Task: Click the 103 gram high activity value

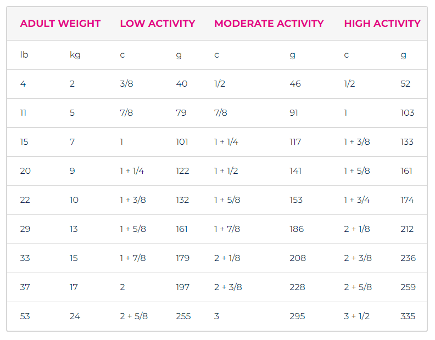Action: pyautogui.click(x=407, y=113)
